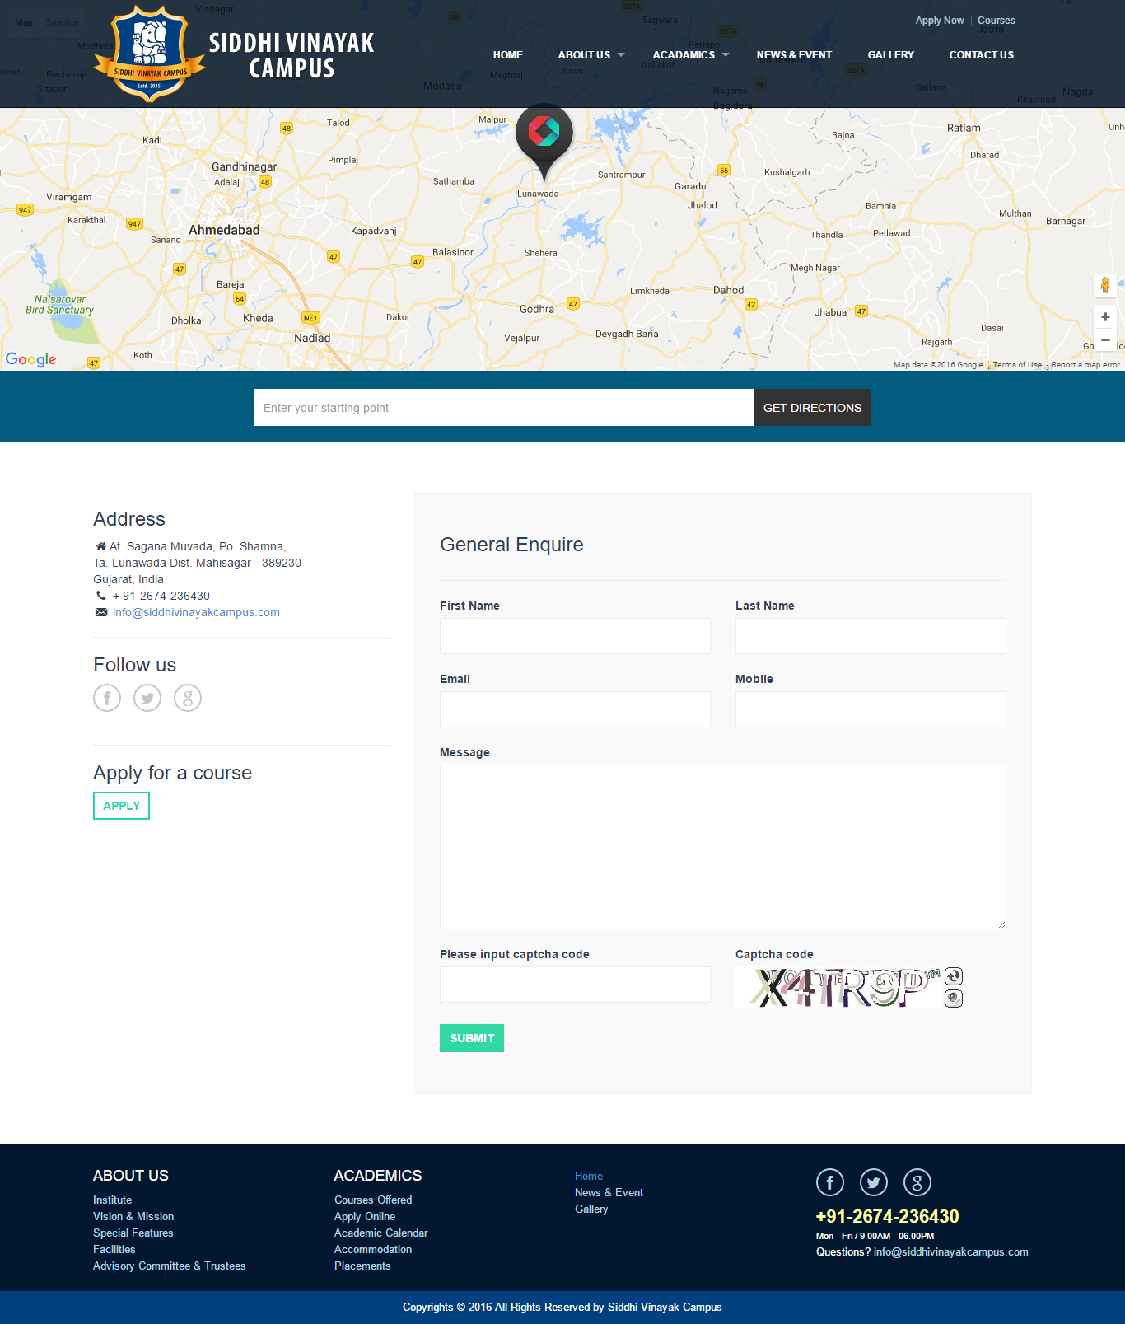The height and width of the screenshot is (1324, 1125).
Task: Submit the General Enquire form
Action: pyautogui.click(x=472, y=1038)
